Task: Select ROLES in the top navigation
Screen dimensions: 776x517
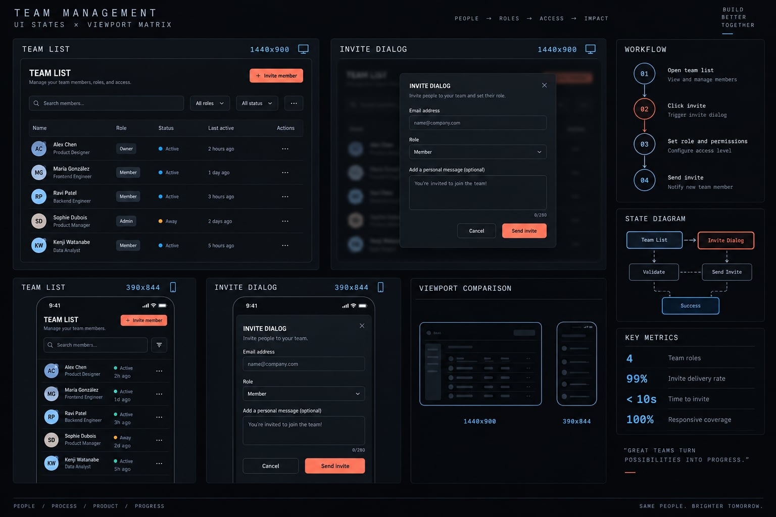Action: click(x=509, y=19)
